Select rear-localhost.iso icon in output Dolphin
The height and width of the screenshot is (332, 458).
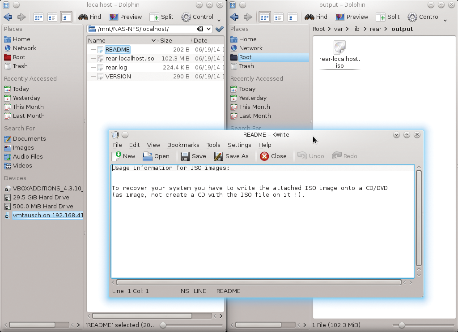pyautogui.click(x=340, y=55)
